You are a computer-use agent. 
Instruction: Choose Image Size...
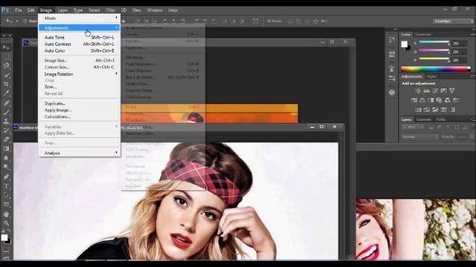[x=80, y=61]
